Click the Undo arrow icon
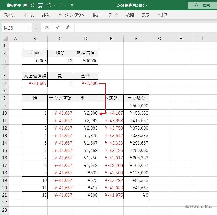217x215 pixels. pyautogui.click(x=49, y=5)
